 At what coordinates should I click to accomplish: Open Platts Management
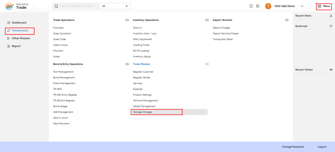pyautogui.click(x=64, y=83)
